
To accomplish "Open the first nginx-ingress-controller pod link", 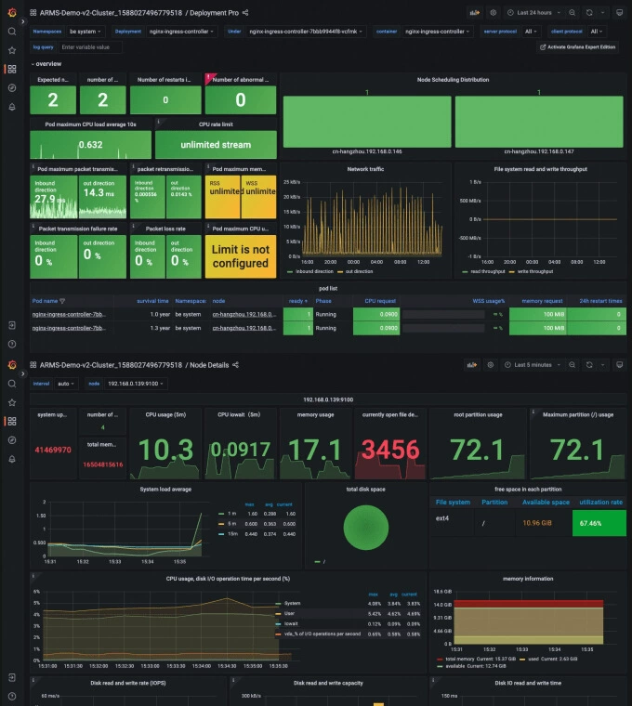I will 69,314.
